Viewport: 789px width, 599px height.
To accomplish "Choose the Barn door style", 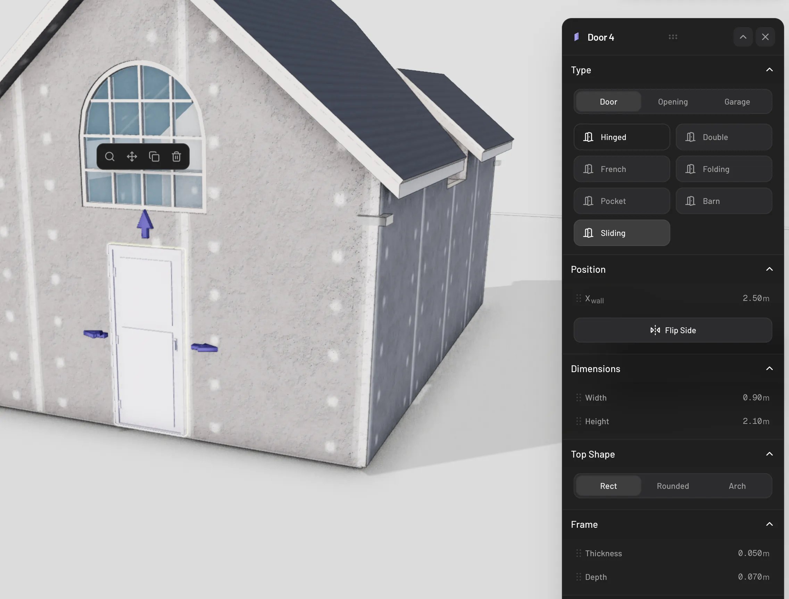I will pyautogui.click(x=724, y=201).
